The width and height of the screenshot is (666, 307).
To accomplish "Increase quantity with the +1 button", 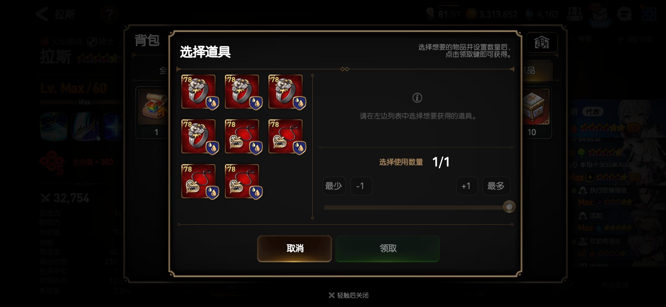I will (467, 186).
